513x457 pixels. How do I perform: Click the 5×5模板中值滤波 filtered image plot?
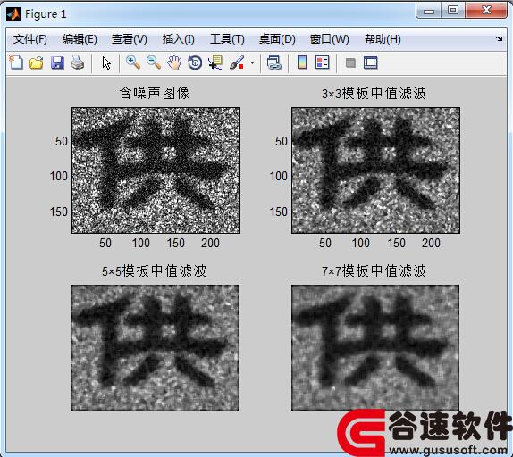click(156, 347)
